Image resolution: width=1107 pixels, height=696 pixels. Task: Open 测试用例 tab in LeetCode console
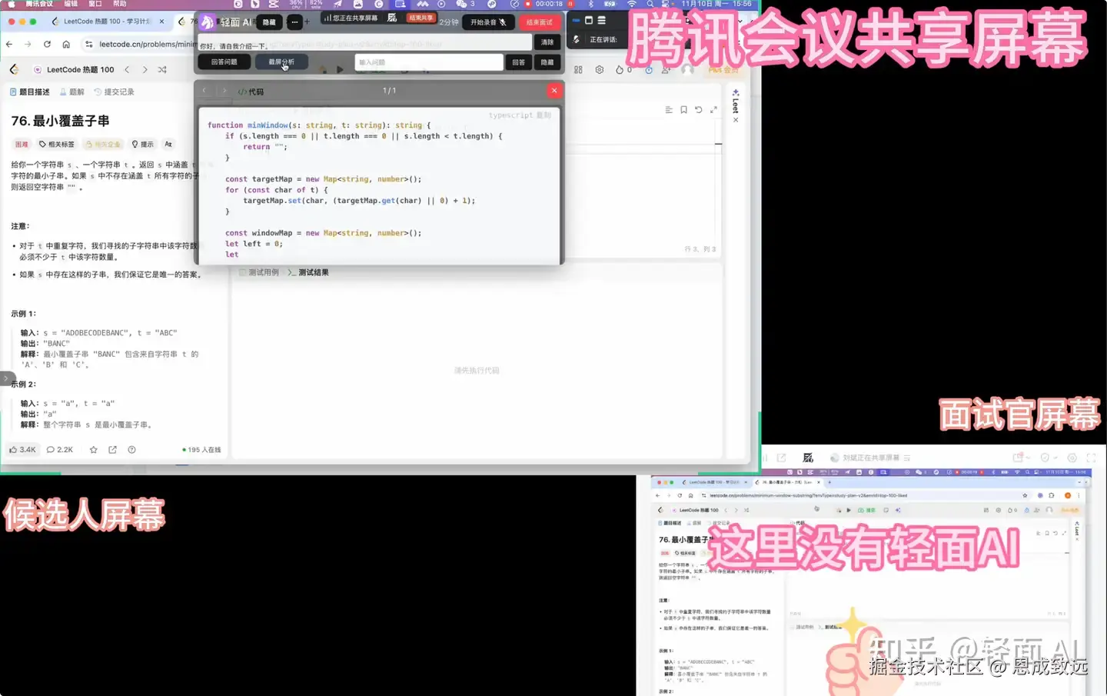(259, 272)
